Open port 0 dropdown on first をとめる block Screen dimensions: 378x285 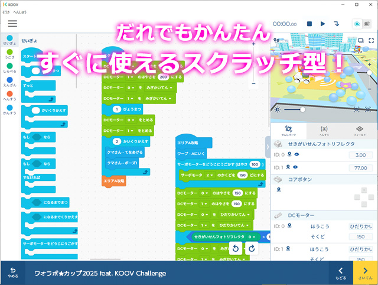[x=131, y=120]
